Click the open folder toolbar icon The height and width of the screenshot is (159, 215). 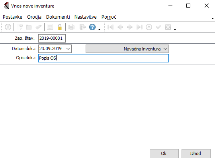coord(29,27)
